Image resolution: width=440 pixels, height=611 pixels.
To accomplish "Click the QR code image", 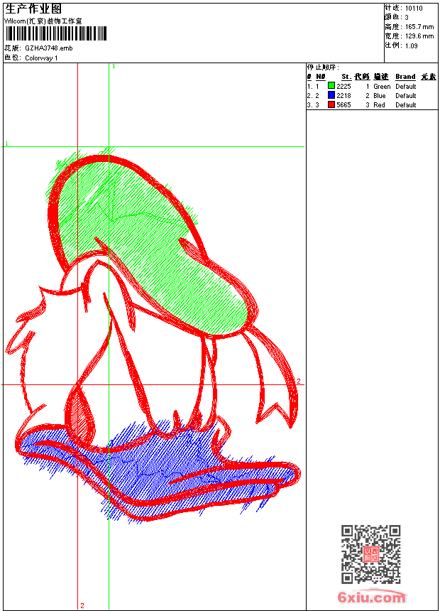I will tap(371, 553).
